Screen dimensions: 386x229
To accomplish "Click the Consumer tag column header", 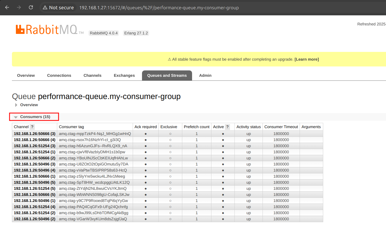I will click(x=72, y=127).
